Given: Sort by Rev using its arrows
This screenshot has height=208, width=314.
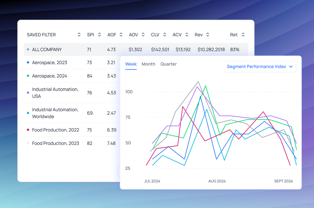Looking at the screenshot, I should pyautogui.click(x=208, y=35).
